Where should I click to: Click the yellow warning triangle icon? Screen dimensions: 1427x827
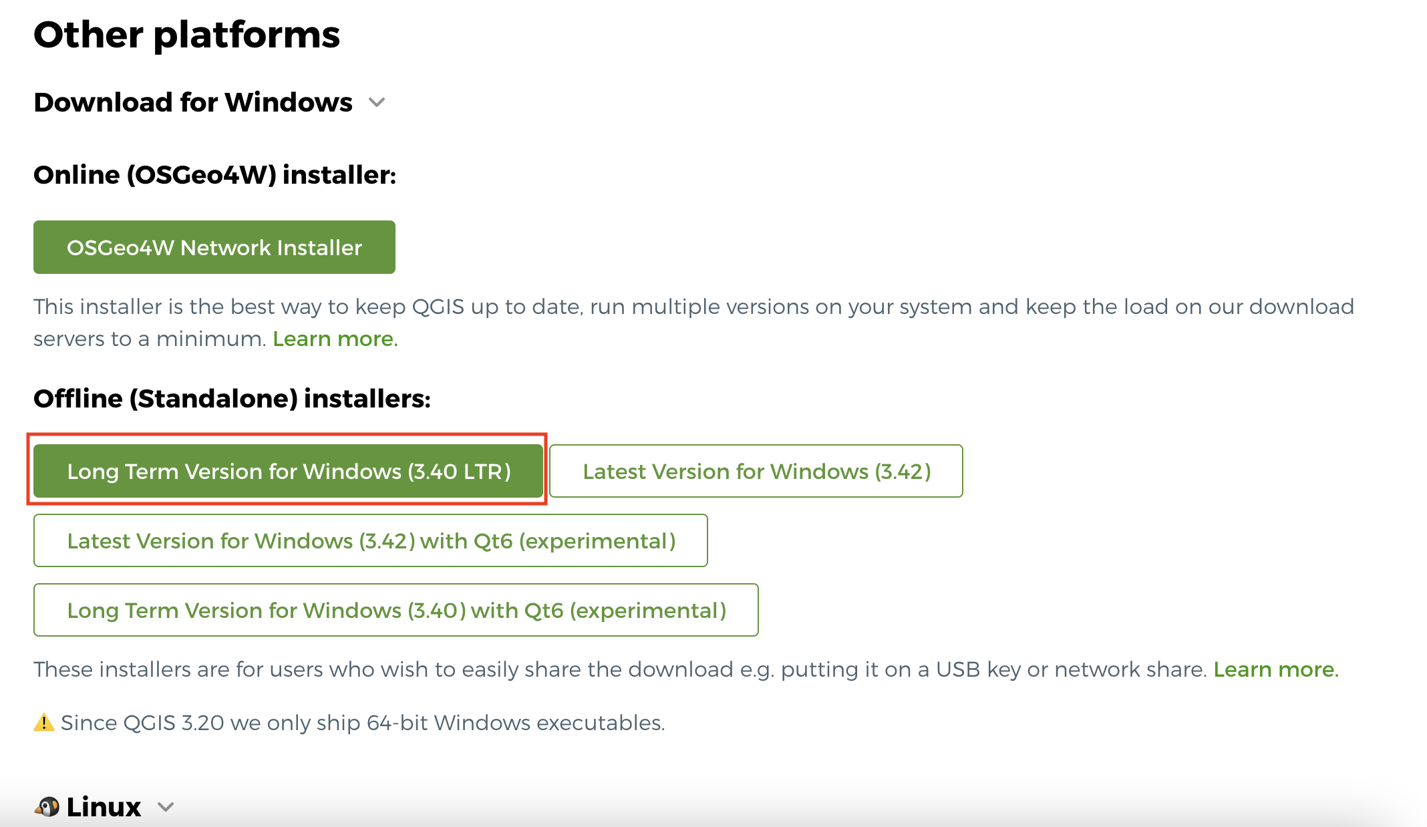[x=44, y=723]
